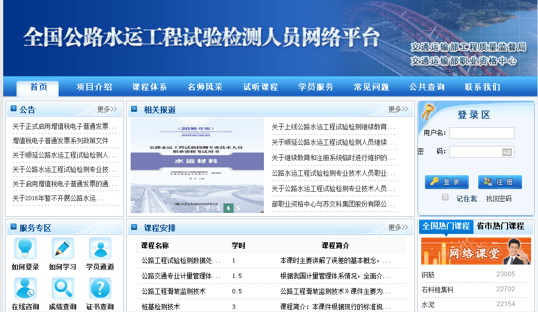
Task: Open the 公共查询 navigation menu
Action: tap(427, 87)
